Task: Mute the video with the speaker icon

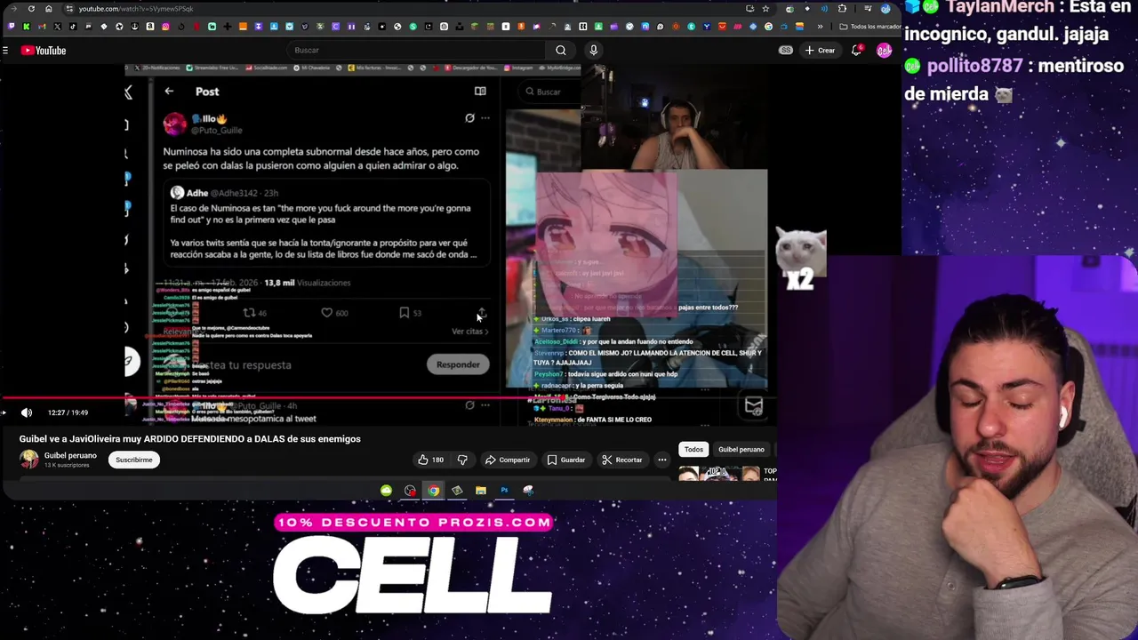Action: point(27,412)
